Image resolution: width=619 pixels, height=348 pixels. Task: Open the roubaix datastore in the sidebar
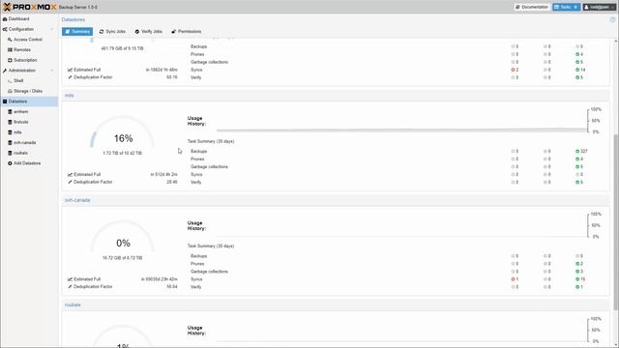[x=20, y=153]
